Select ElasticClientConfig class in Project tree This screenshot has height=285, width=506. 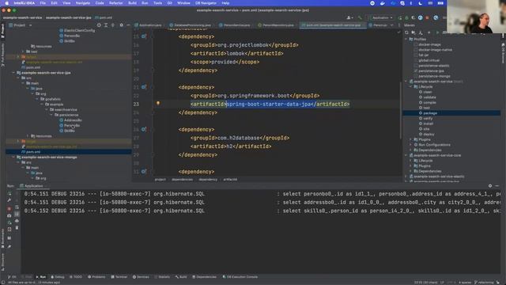(79, 30)
